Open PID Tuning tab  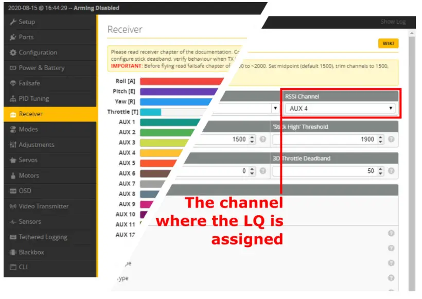click(x=50, y=98)
